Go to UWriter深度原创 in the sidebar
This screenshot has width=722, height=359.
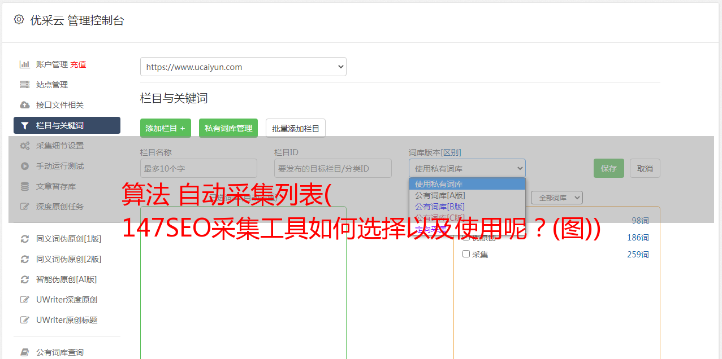pyautogui.click(x=67, y=300)
